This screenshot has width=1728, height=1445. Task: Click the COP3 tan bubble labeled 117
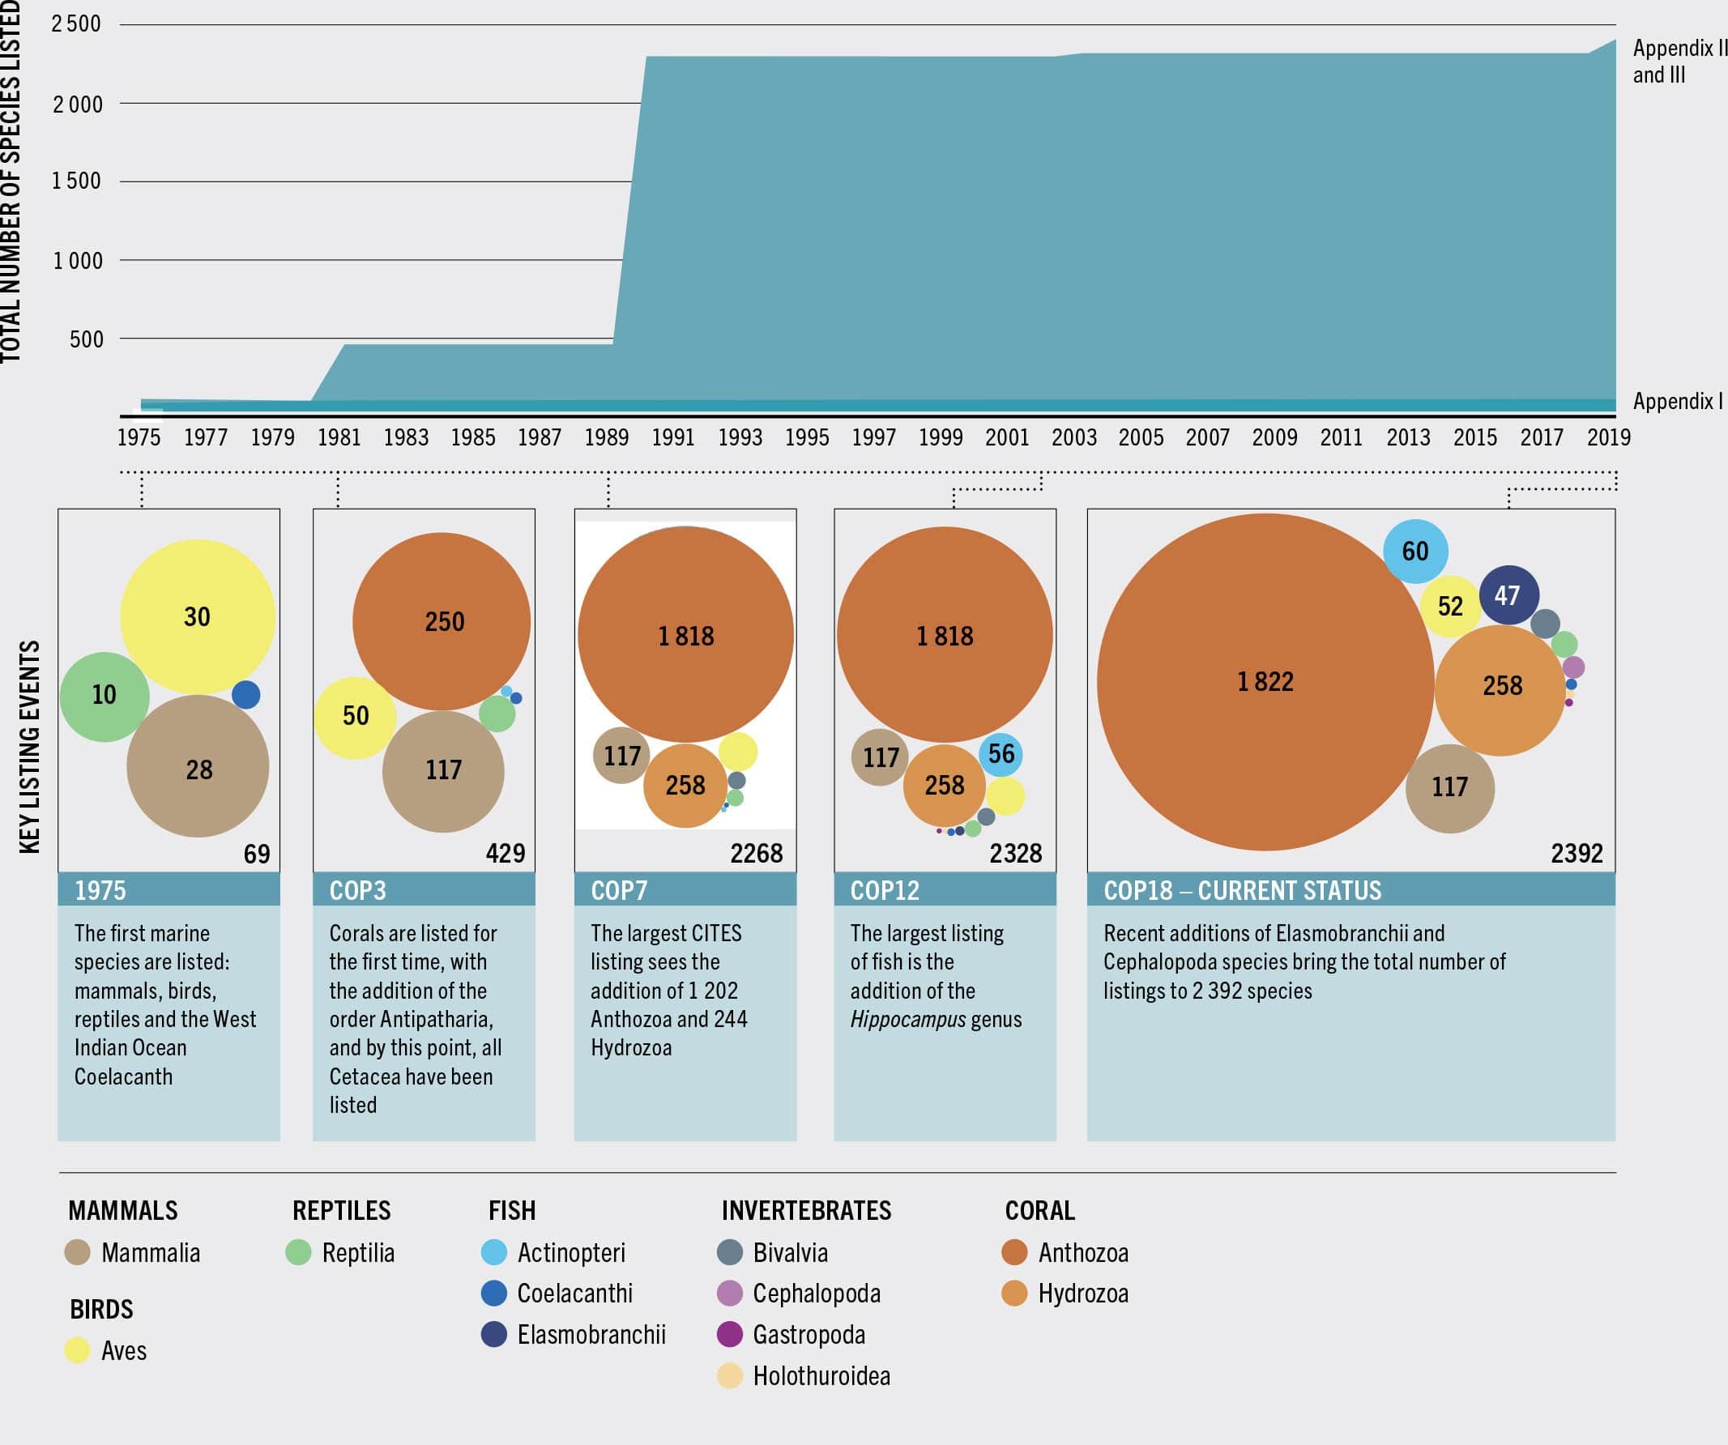(443, 771)
